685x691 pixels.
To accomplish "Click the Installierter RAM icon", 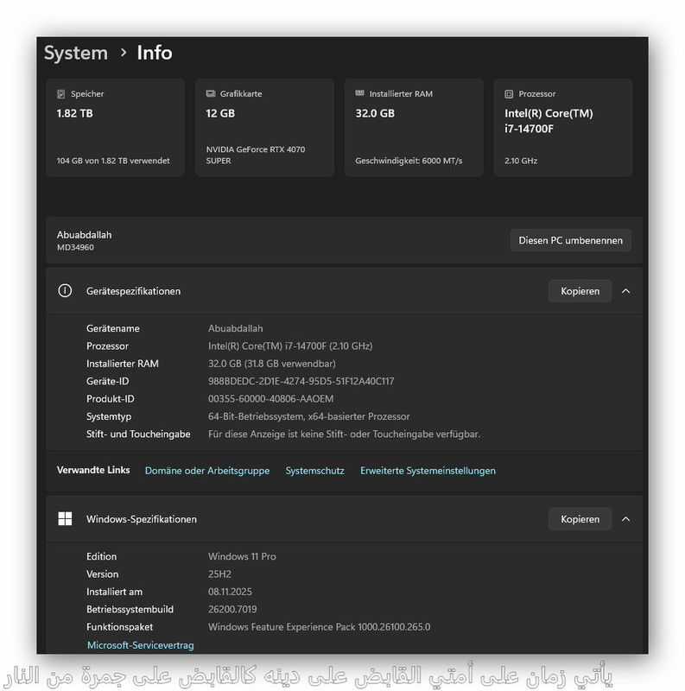I will [x=359, y=93].
